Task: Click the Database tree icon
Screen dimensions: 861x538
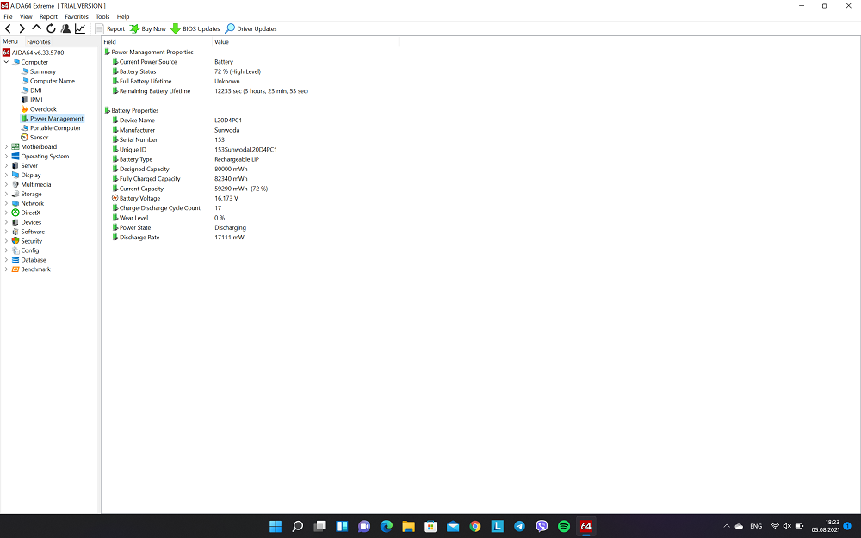Action: point(15,260)
